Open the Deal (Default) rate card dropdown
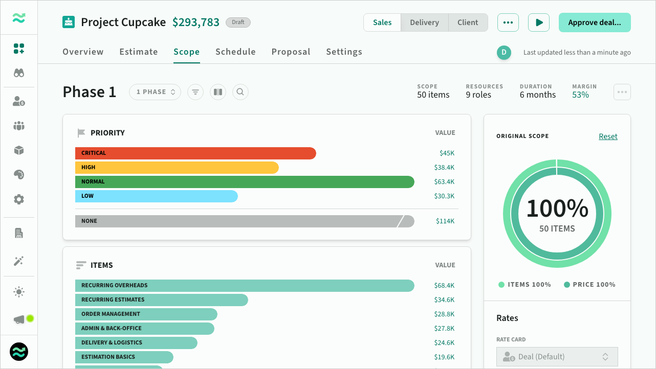 pyautogui.click(x=557, y=357)
